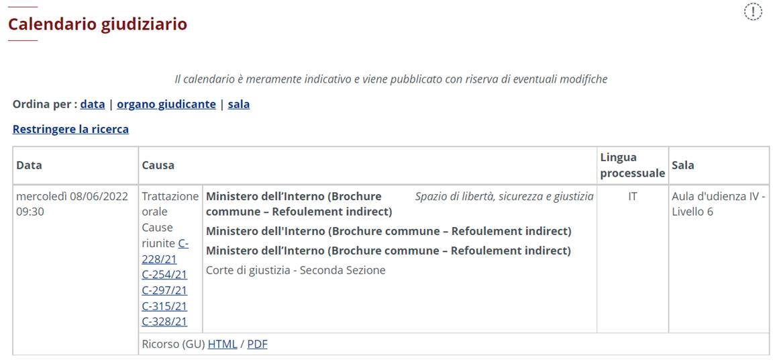Click the Causa column header
781x362 pixels.
pyautogui.click(x=158, y=165)
